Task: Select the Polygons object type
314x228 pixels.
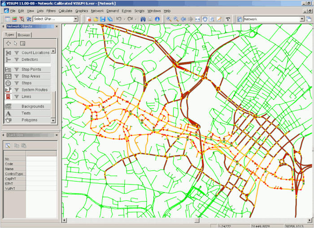Action: [30, 120]
